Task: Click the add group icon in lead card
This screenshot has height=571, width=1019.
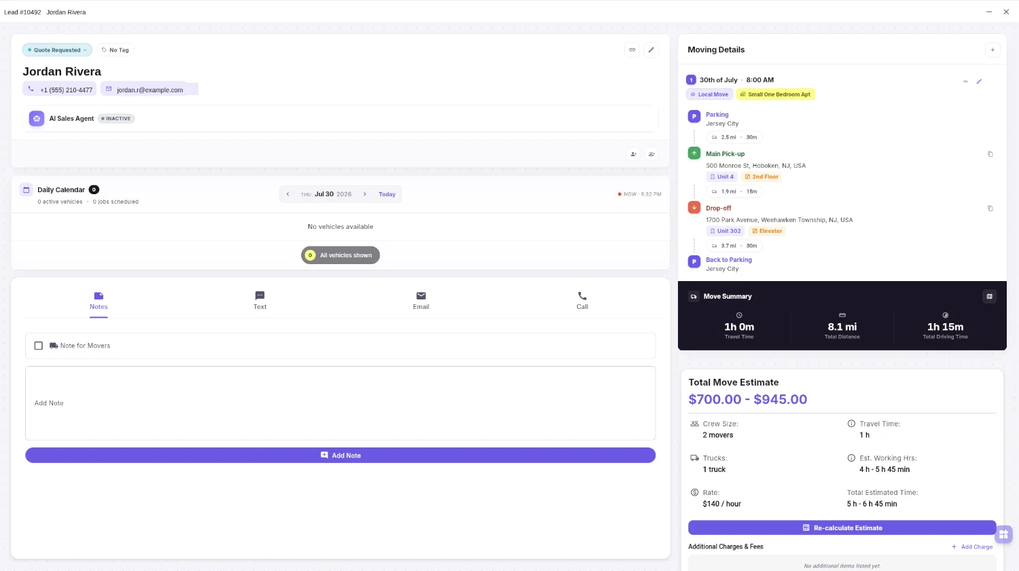Action: pyautogui.click(x=651, y=154)
